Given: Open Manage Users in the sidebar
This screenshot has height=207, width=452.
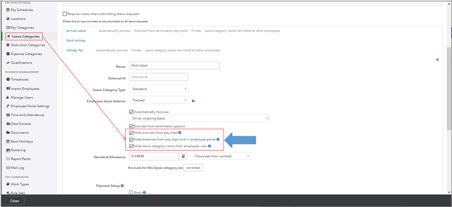Looking at the screenshot, I should (22, 97).
